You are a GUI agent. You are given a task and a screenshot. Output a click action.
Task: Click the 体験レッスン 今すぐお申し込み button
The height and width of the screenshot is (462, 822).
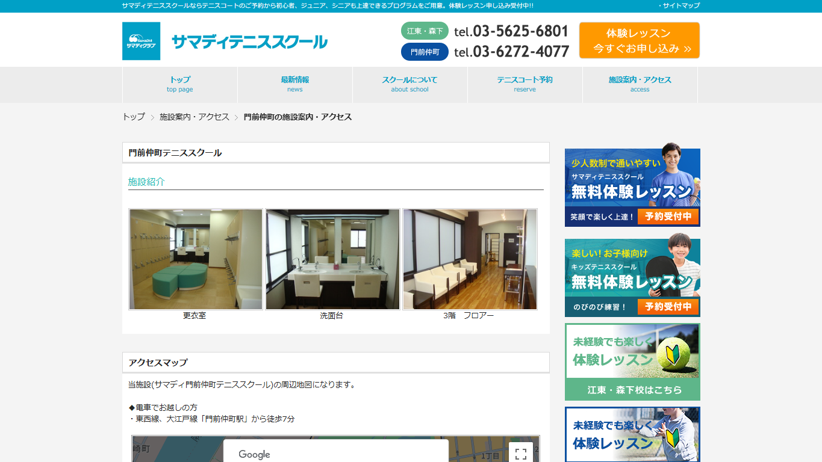tap(640, 40)
